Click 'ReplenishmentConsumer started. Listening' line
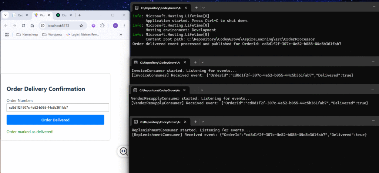The width and height of the screenshot is (379, 173). pyautogui.click(x=191, y=130)
